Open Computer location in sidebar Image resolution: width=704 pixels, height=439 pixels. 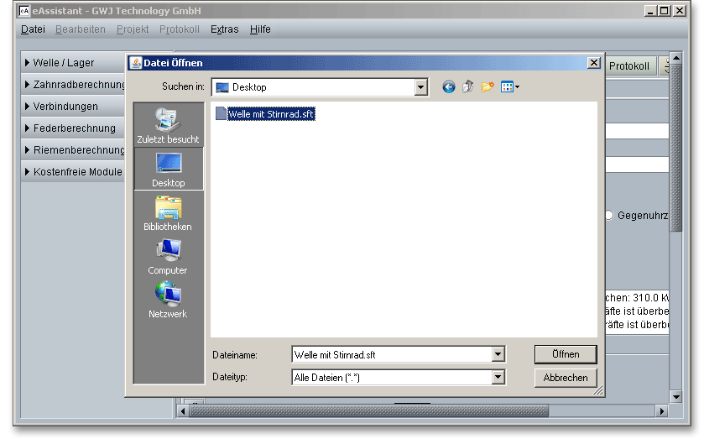(168, 257)
